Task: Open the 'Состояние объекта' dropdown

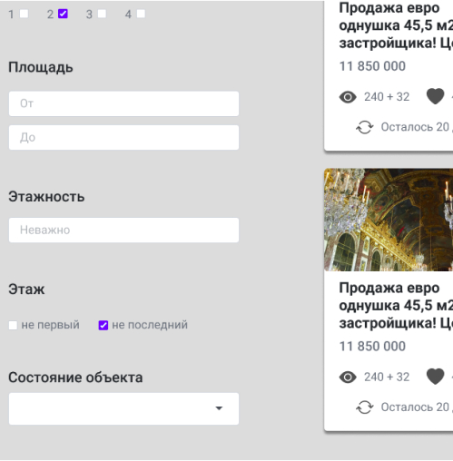Action: 123,408
